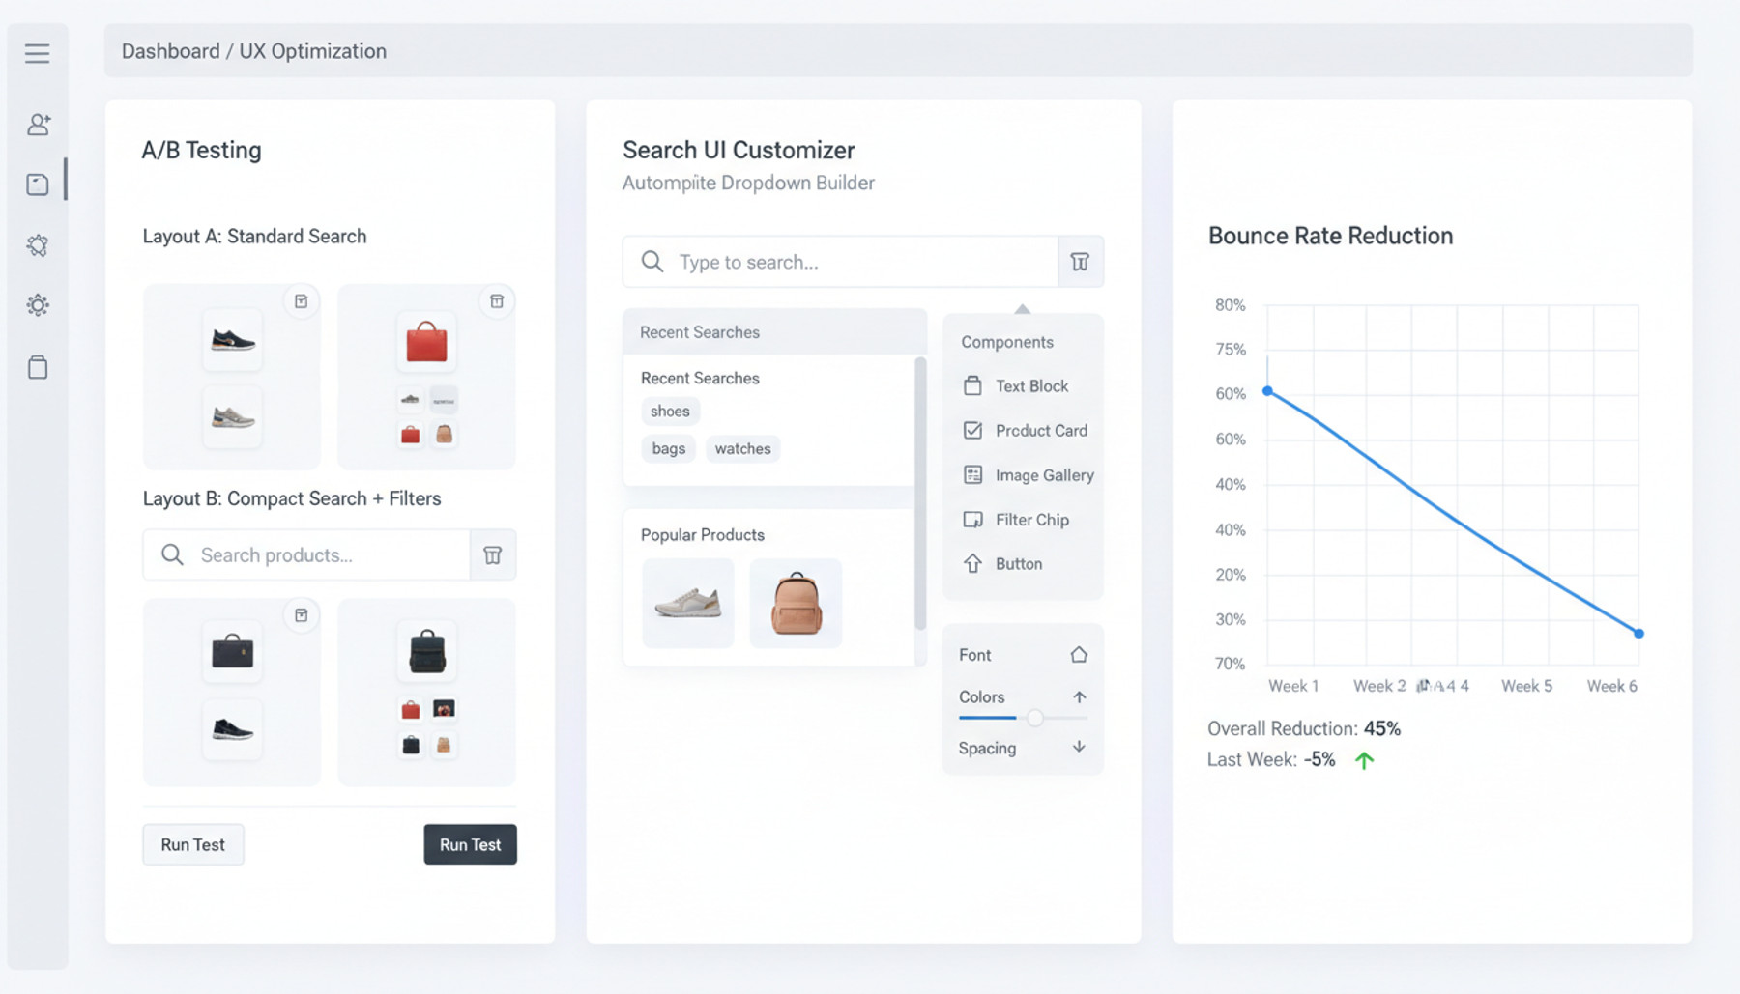Click trash icon next to Search products field
This screenshot has height=994, width=1740.
[493, 554]
